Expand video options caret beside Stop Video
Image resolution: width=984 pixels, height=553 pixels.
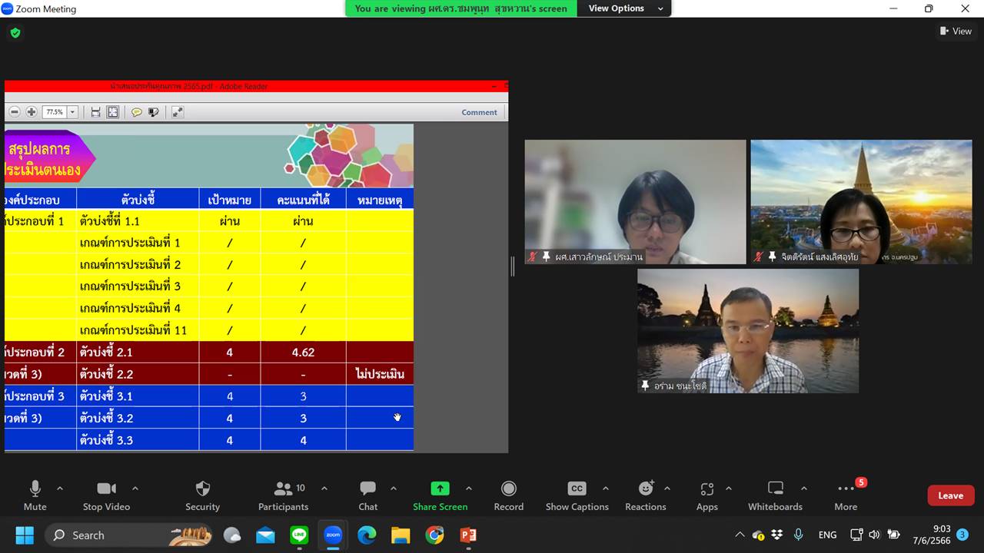pyautogui.click(x=135, y=488)
